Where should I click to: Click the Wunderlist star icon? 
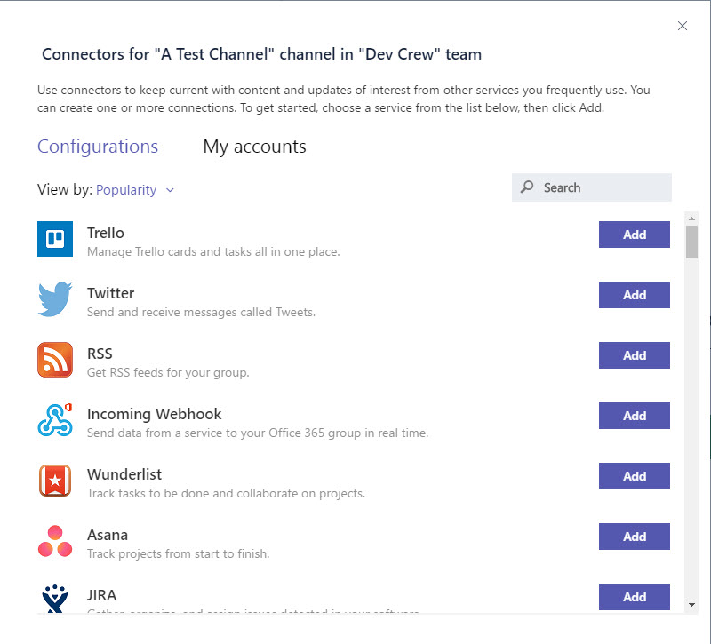tap(54, 481)
